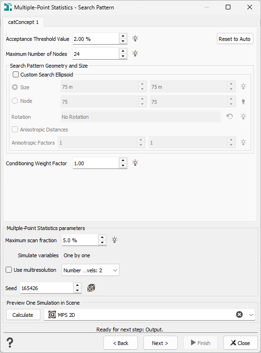This screenshot has height=353, width=261.
Task: Go to the Next step
Action: 160,343
